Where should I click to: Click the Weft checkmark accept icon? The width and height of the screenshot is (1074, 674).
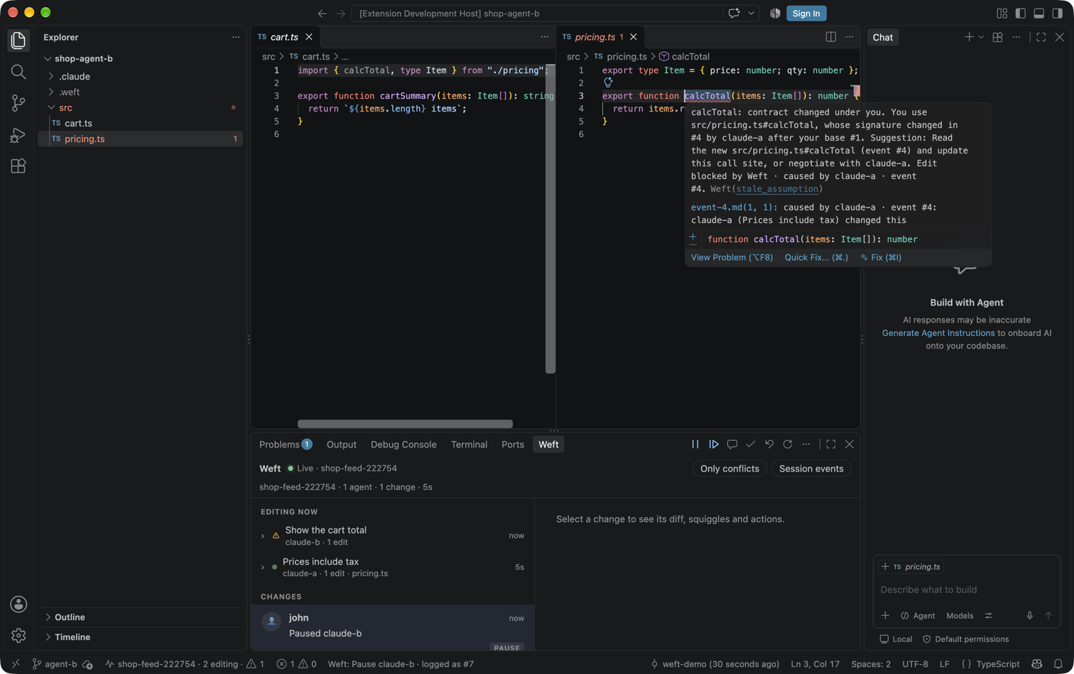point(751,445)
